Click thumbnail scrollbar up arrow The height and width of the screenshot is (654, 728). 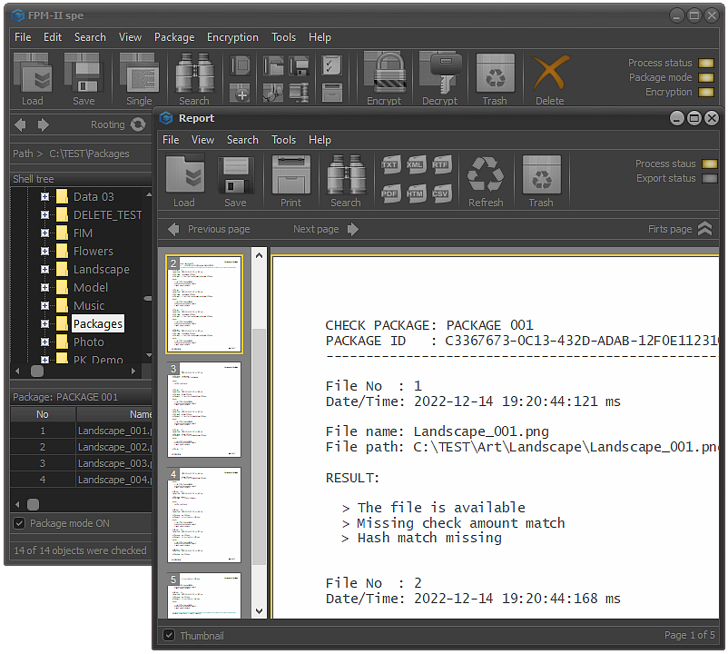(x=259, y=255)
